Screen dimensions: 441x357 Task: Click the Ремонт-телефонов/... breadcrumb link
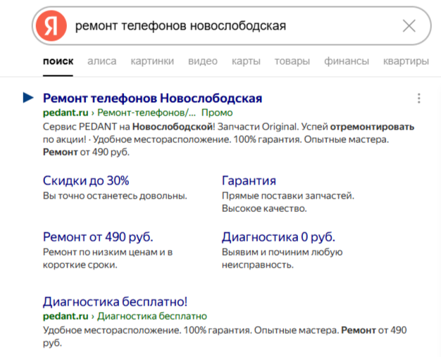(147, 113)
